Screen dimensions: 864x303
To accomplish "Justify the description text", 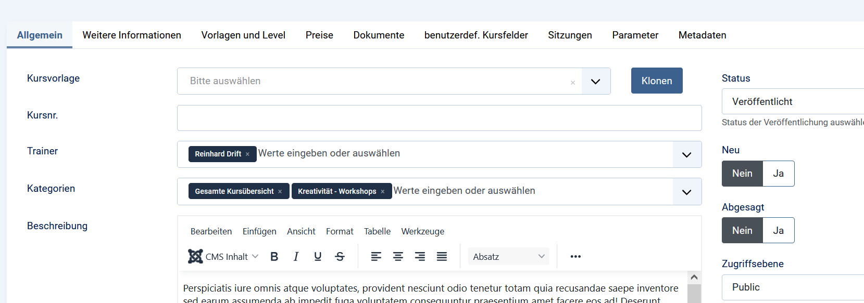I will point(442,256).
